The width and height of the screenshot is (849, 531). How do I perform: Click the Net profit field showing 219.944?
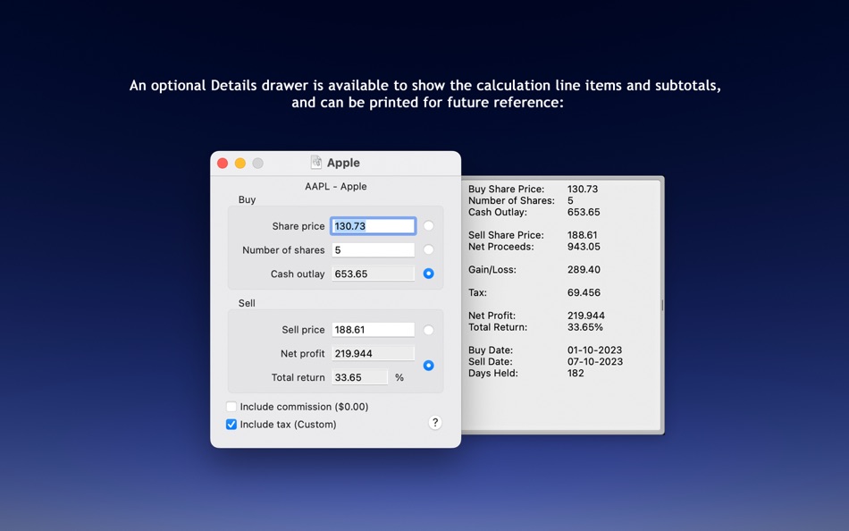(373, 353)
